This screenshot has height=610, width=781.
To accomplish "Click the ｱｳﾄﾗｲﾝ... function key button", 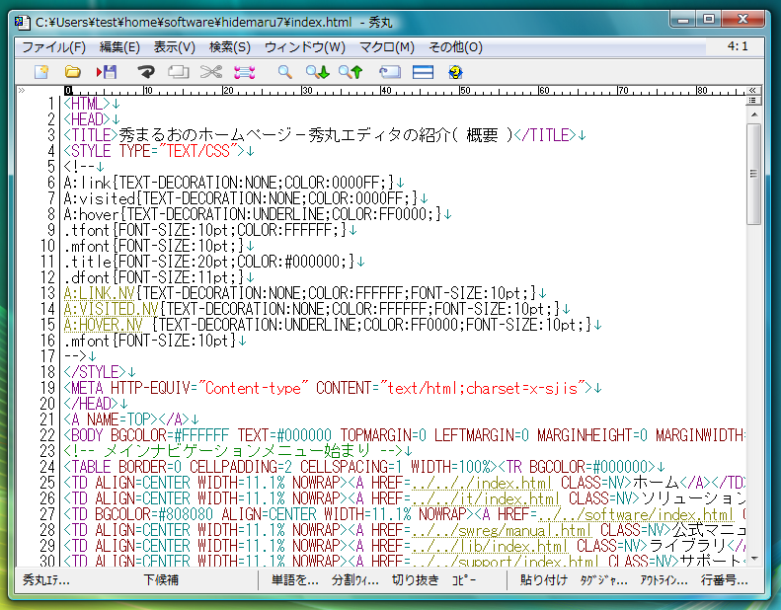I will [664, 580].
